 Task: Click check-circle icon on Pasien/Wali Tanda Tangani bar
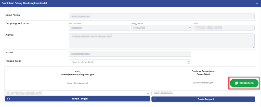[155, 99]
